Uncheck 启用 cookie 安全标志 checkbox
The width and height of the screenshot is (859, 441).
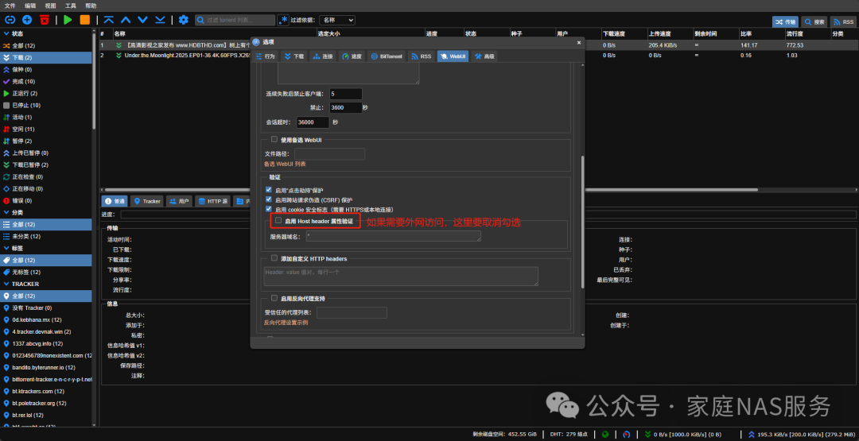click(269, 209)
